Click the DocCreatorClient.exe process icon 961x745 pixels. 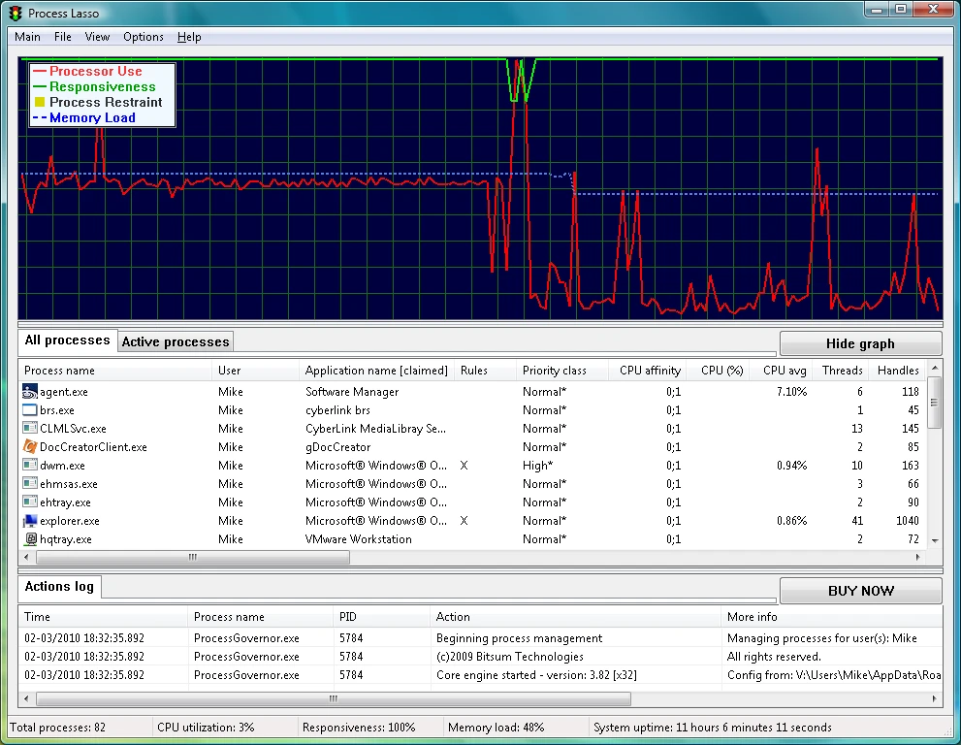31,447
